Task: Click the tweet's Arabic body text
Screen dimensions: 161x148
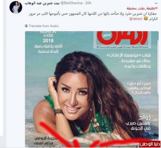Action: 93,16
